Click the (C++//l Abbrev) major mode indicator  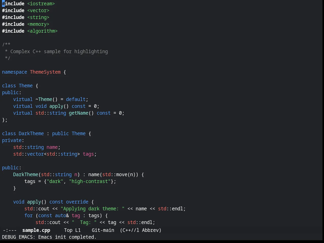(140, 230)
